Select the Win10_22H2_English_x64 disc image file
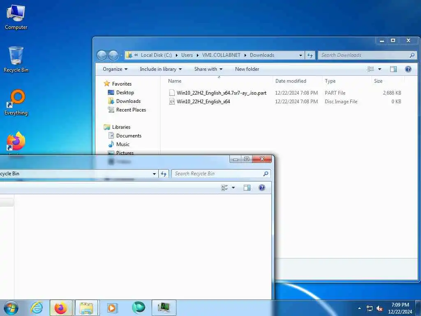 coord(203,102)
